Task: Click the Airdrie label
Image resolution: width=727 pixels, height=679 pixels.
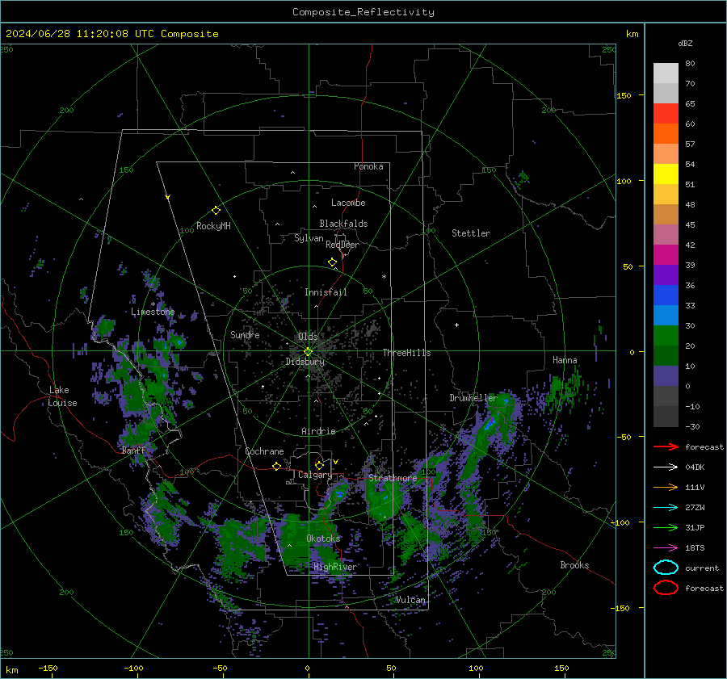Action: click(318, 431)
